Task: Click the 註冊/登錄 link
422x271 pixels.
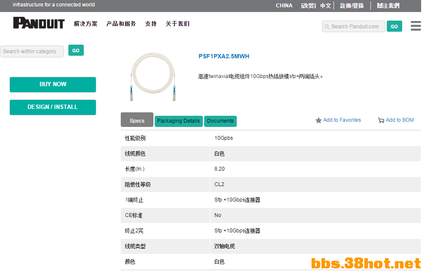Action: click(x=352, y=6)
